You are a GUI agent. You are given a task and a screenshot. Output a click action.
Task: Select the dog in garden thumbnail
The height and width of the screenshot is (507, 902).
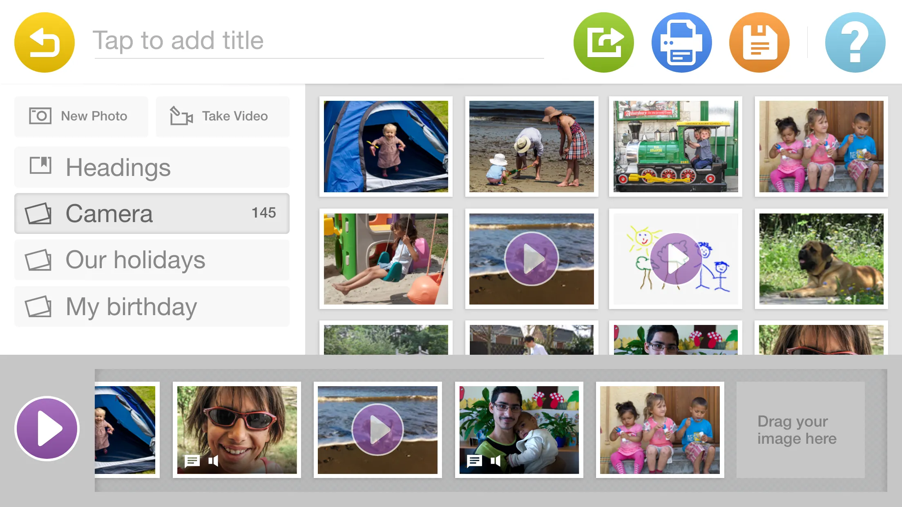(821, 258)
